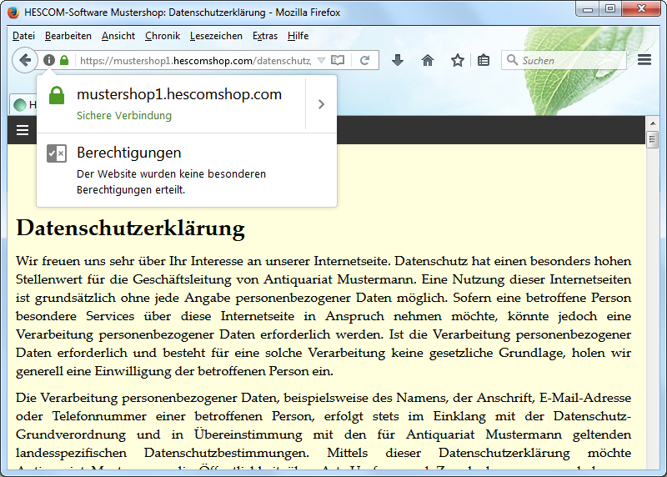Open the Lesezeichen menu
The width and height of the screenshot is (667, 477).
tap(216, 36)
